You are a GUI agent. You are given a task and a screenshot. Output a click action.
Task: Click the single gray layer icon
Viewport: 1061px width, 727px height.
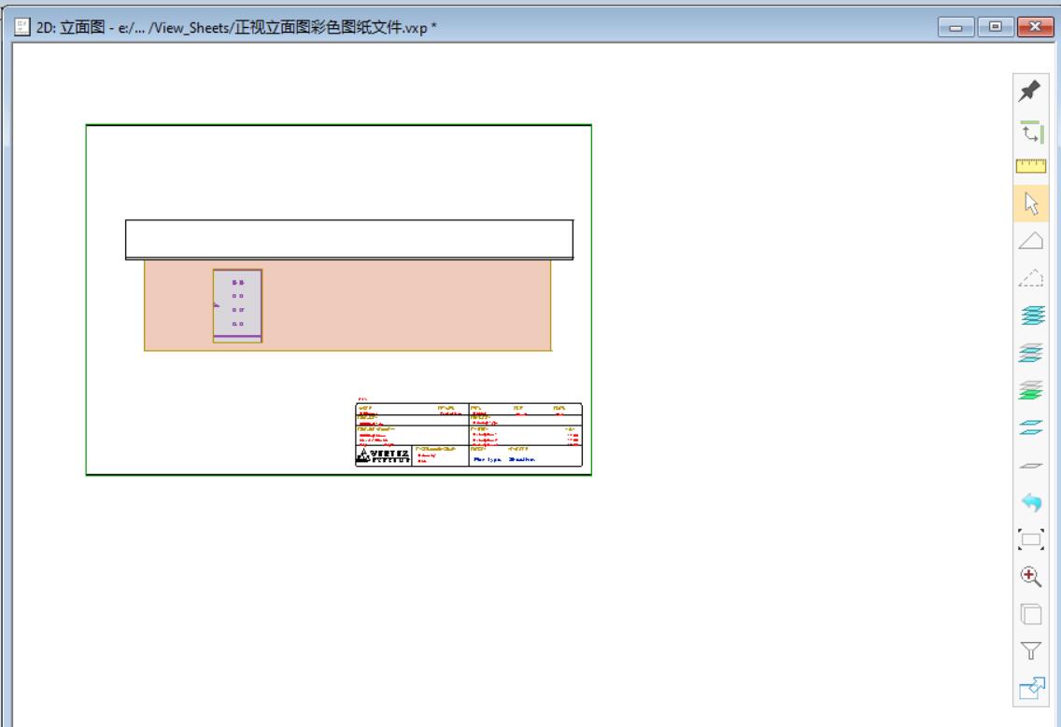point(1030,466)
